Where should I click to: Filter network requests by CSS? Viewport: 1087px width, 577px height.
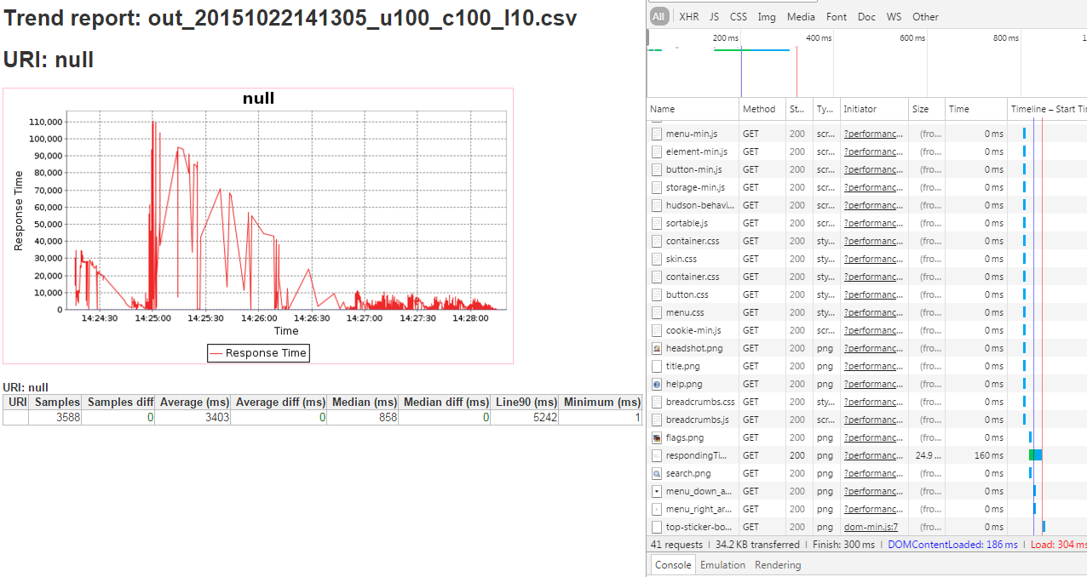pos(738,16)
